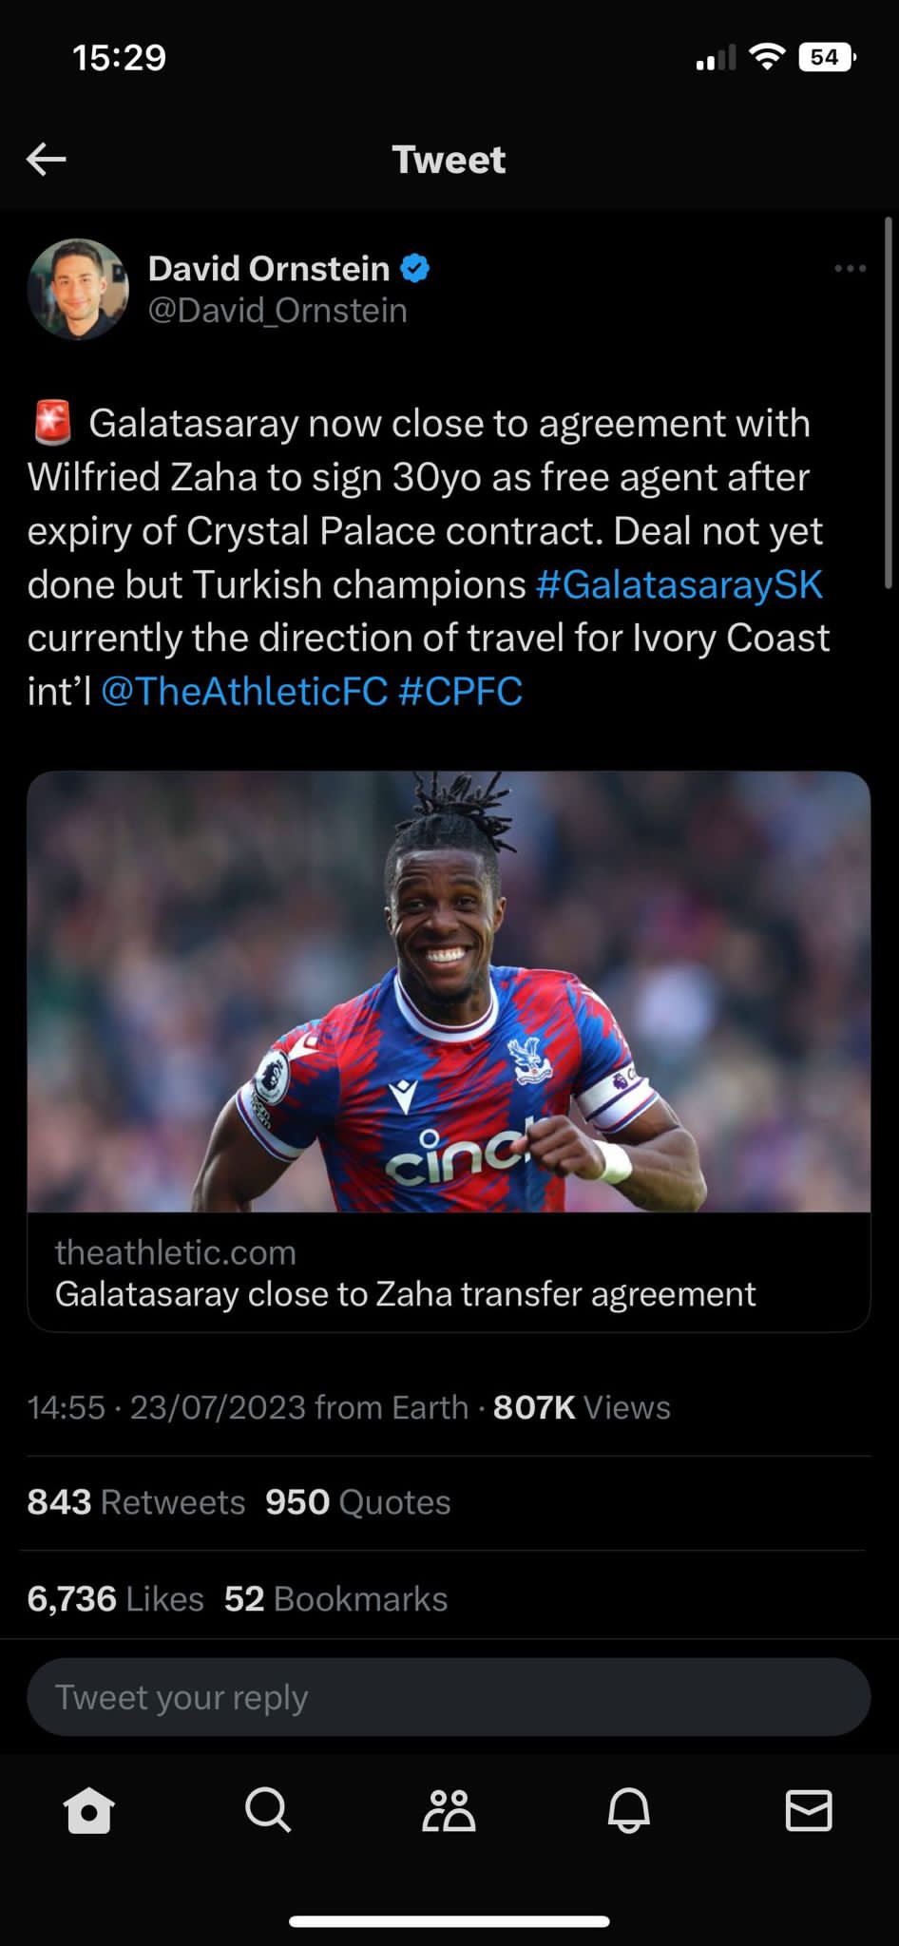Tap the 52 Bookmarks count
The height and width of the screenshot is (1946, 899).
tap(335, 1599)
